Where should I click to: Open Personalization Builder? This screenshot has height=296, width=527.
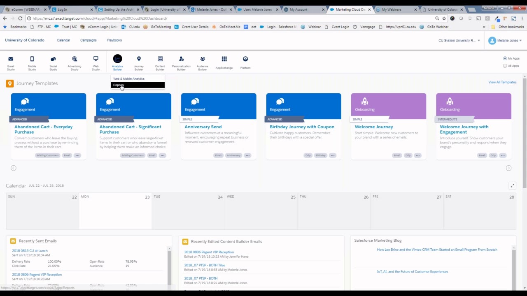181,63
